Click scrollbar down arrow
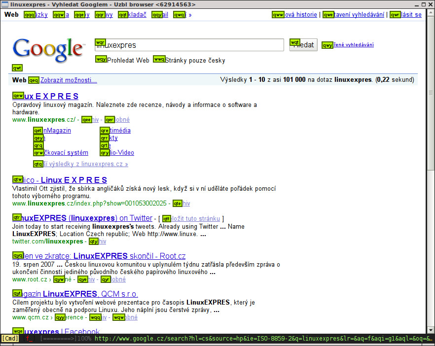 tap(430, 330)
